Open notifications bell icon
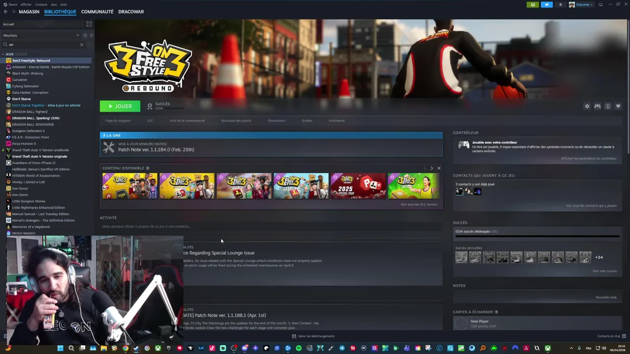 pyautogui.click(x=560, y=4)
